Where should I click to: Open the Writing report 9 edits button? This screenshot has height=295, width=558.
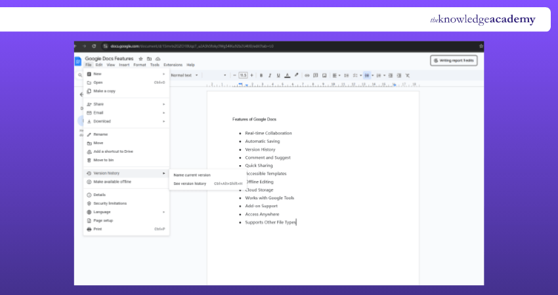click(x=453, y=60)
